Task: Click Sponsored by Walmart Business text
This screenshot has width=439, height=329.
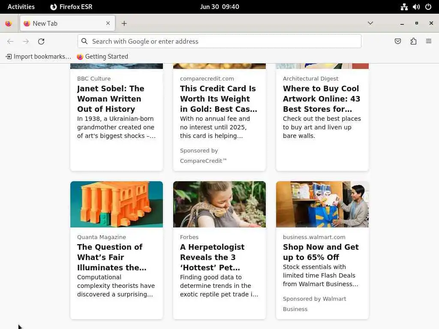Action: point(314,304)
